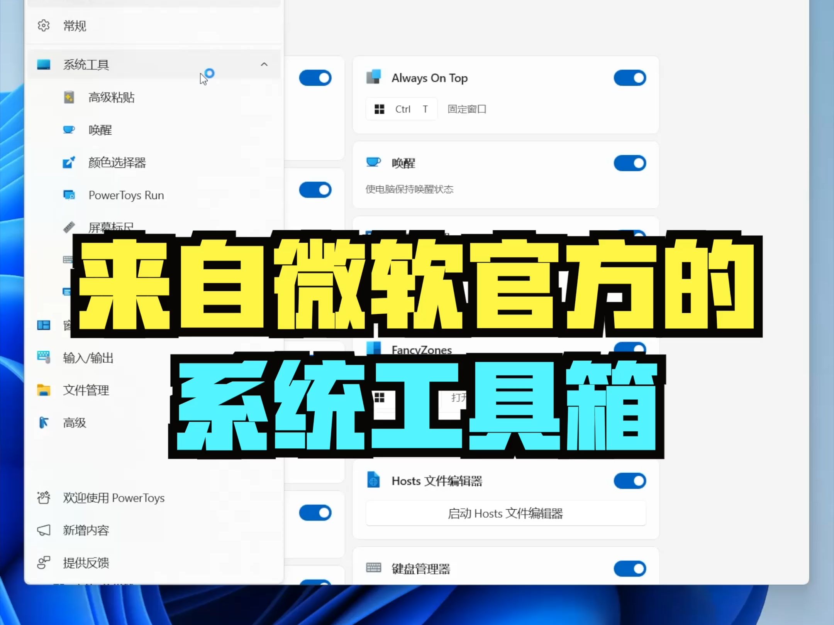Viewport: 834px width, 625px height.
Task: Click the 系统工具 monitor icon
Action: point(44,64)
